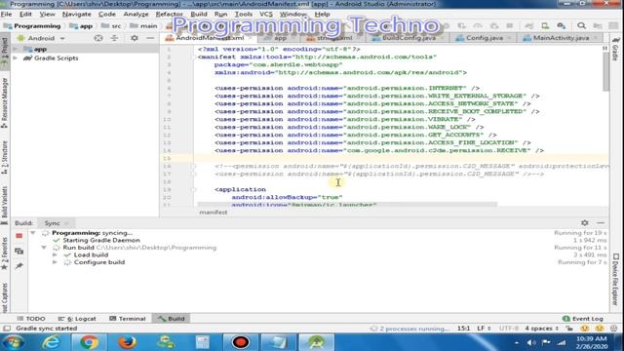Launch Google Chrome from the taskbar
Image resolution: width=624 pixels, height=351 pixels.
tap(89, 342)
